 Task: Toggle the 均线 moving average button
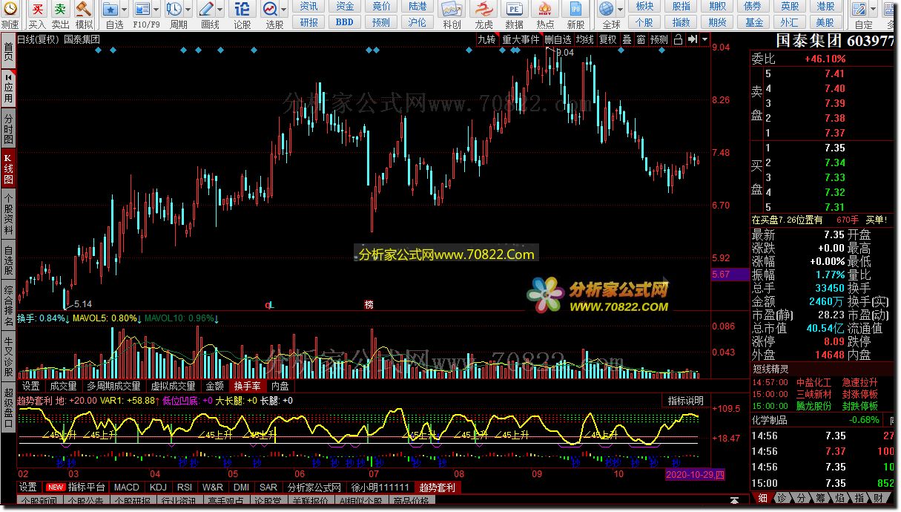(x=585, y=39)
